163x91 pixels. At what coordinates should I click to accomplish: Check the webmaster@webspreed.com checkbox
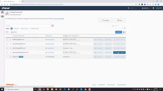7,52
